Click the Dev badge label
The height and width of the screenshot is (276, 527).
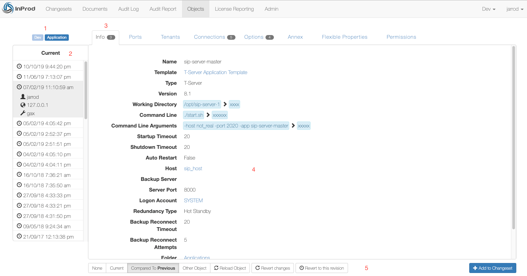38,37
